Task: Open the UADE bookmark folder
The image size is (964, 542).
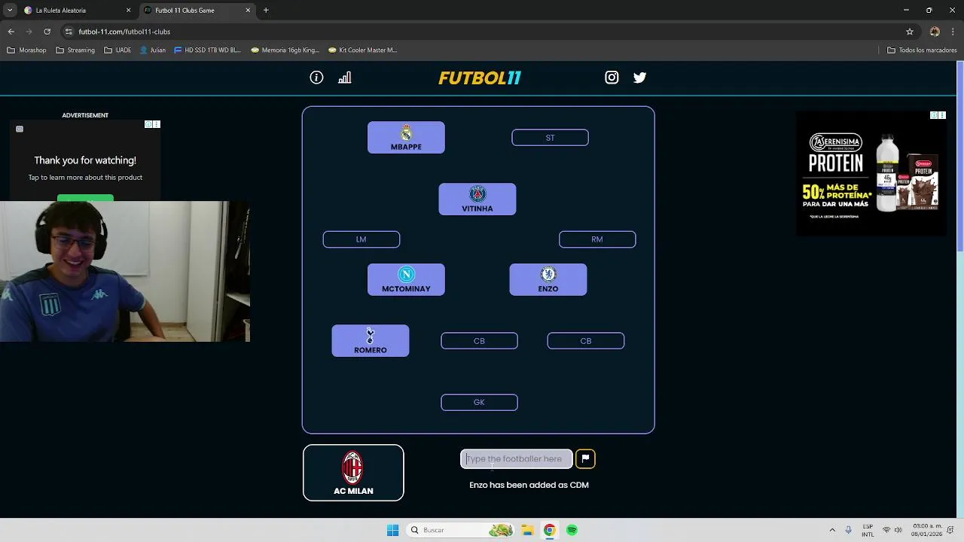Action: (x=117, y=50)
